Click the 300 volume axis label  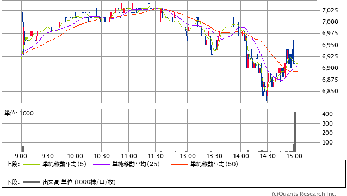327,123
